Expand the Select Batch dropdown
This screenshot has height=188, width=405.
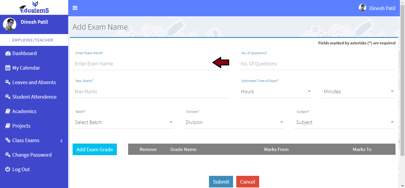(x=123, y=122)
